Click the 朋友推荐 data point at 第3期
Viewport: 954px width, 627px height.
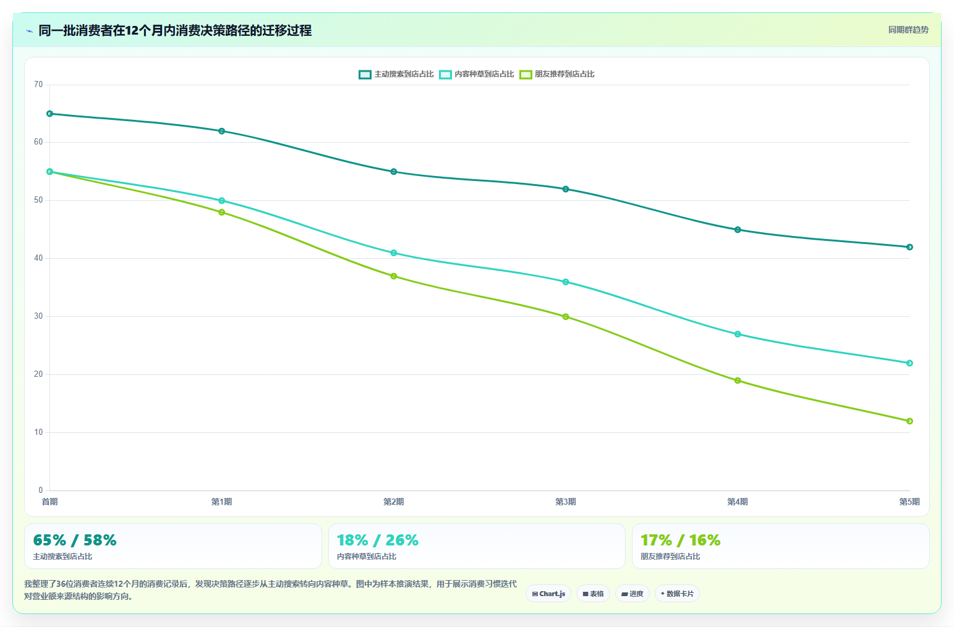(566, 317)
